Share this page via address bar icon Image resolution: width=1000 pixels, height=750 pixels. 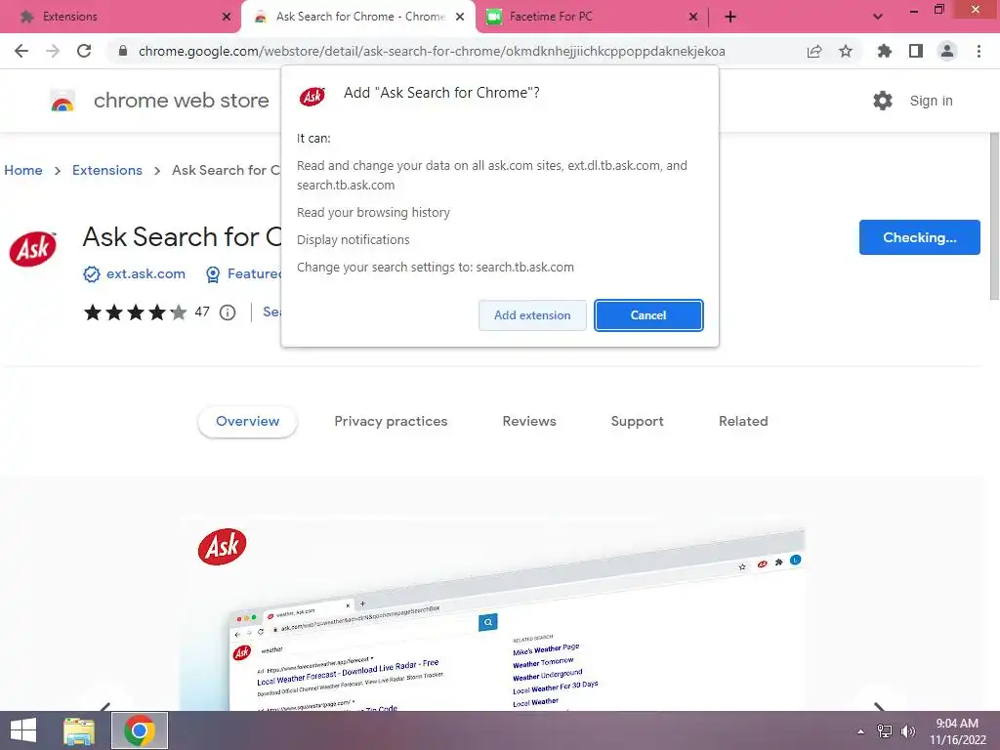pyautogui.click(x=814, y=51)
